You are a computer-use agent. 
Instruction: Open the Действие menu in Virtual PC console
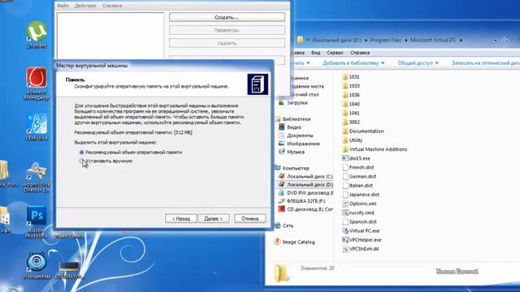pos(85,6)
